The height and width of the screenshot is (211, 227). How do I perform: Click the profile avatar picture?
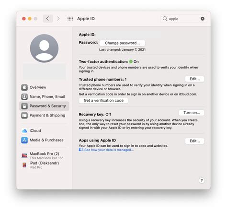44,48
